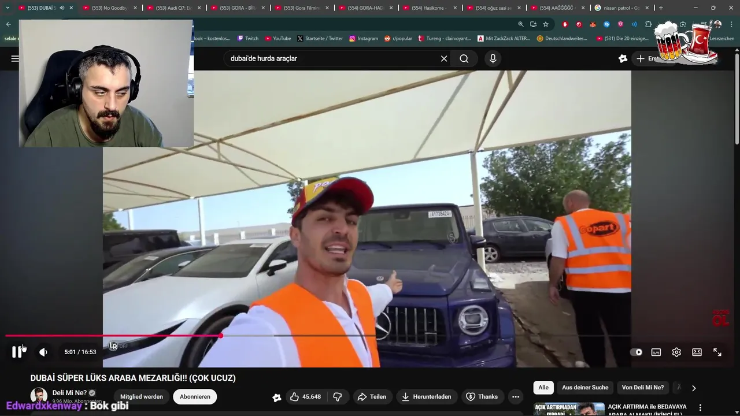
Task: Like the video showing 45.648
Action: [x=306, y=397]
